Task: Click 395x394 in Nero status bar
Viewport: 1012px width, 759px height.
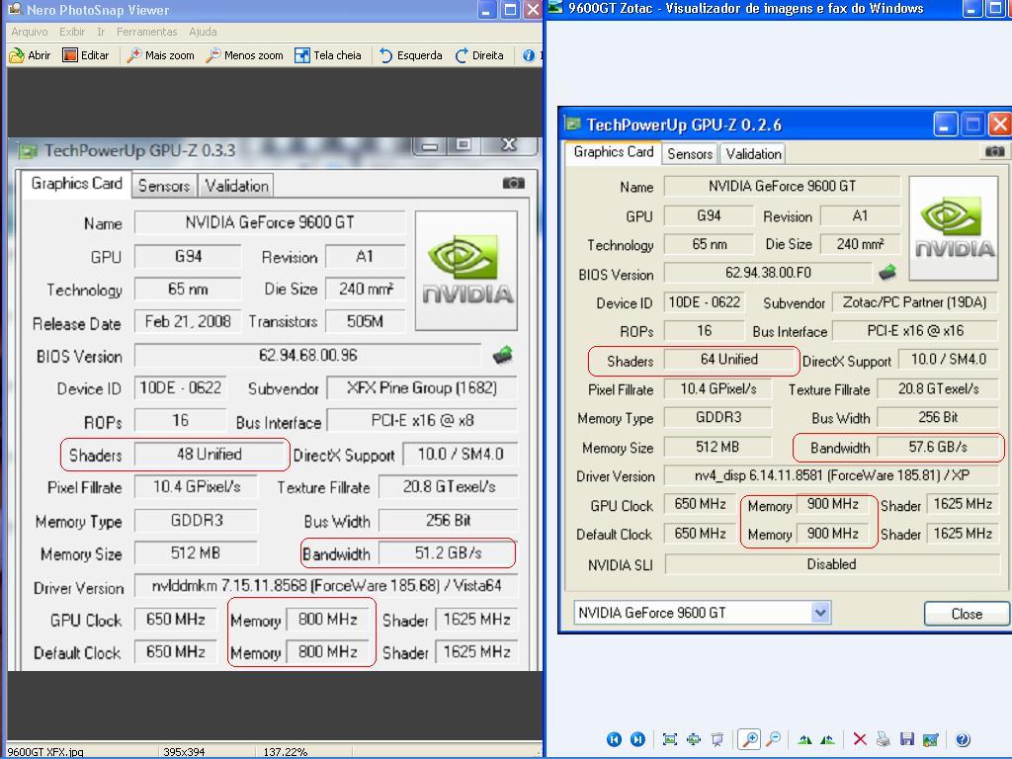Action: pos(184,752)
